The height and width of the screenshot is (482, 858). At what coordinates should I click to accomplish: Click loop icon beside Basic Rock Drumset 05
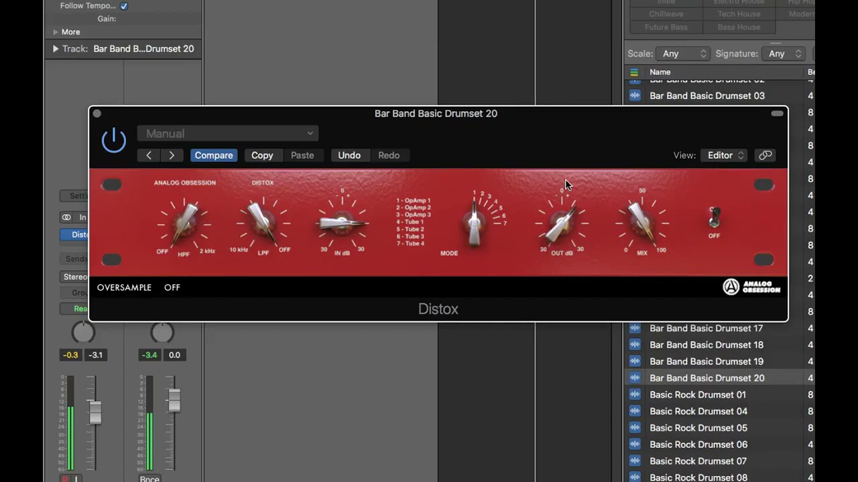coord(634,428)
